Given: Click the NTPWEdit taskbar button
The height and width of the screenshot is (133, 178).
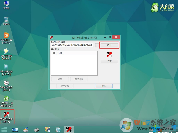Looking at the screenshot, I should [x=69, y=130].
